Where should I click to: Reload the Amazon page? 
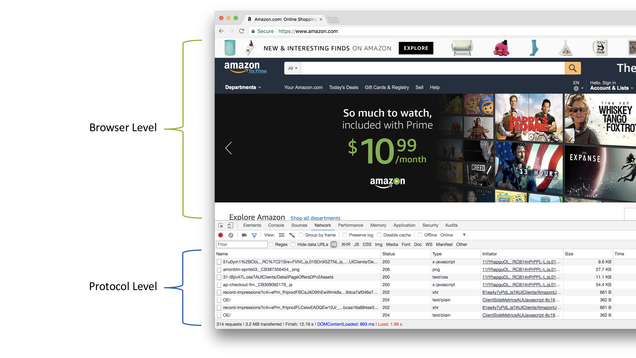pyautogui.click(x=242, y=31)
